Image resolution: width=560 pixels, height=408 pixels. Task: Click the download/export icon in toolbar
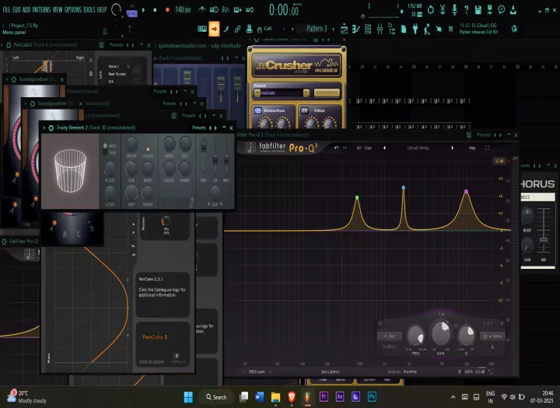click(x=513, y=9)
